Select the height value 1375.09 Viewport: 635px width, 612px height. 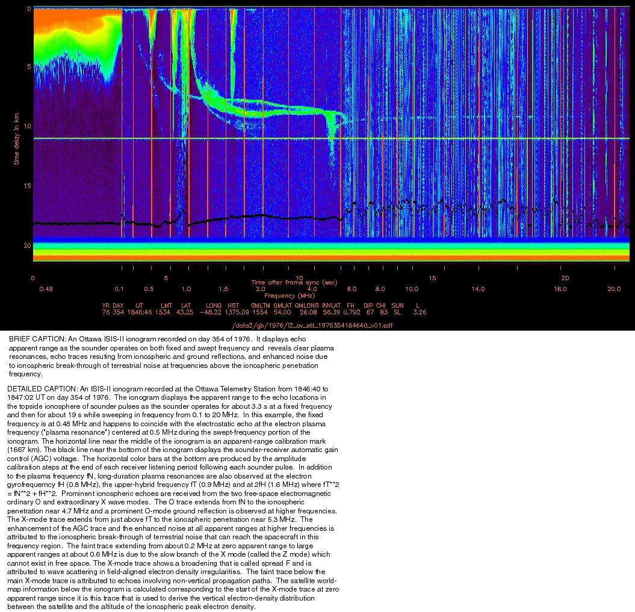coord(237,312)
